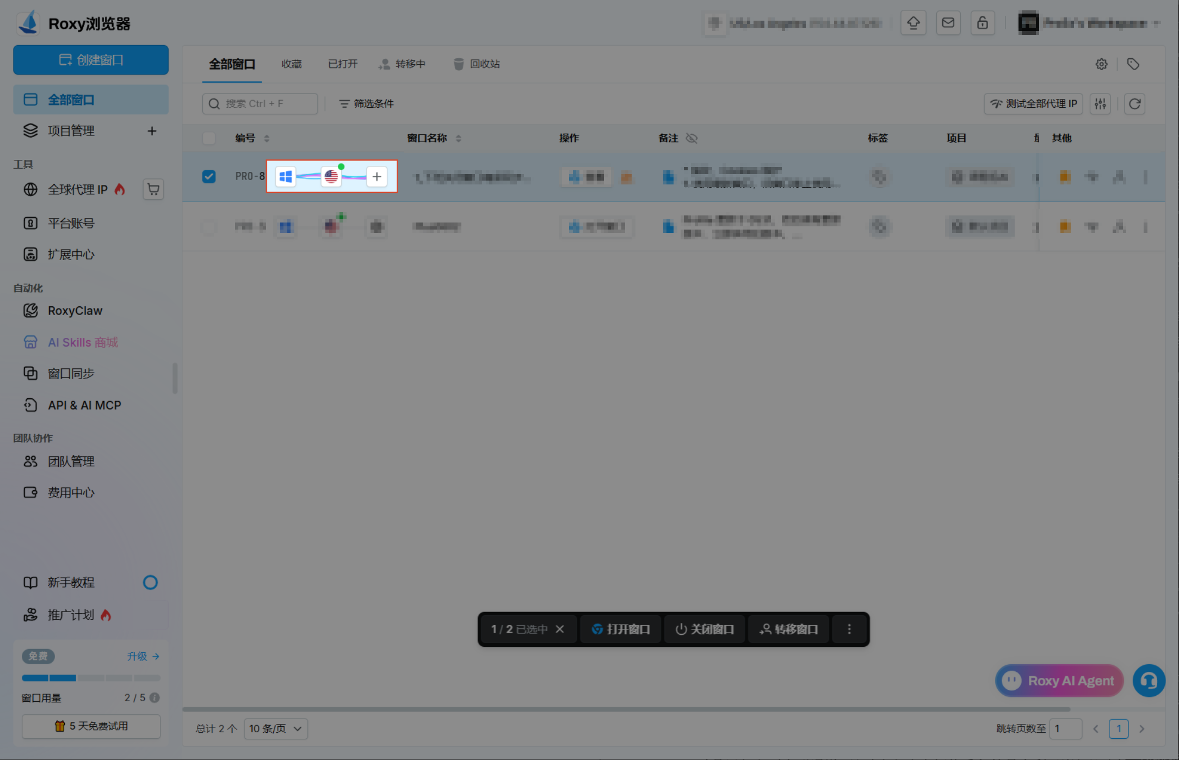Screen dimensions: 1179x760
Task: Toggle the select-all header checkbox
Action: coord(209,138)
